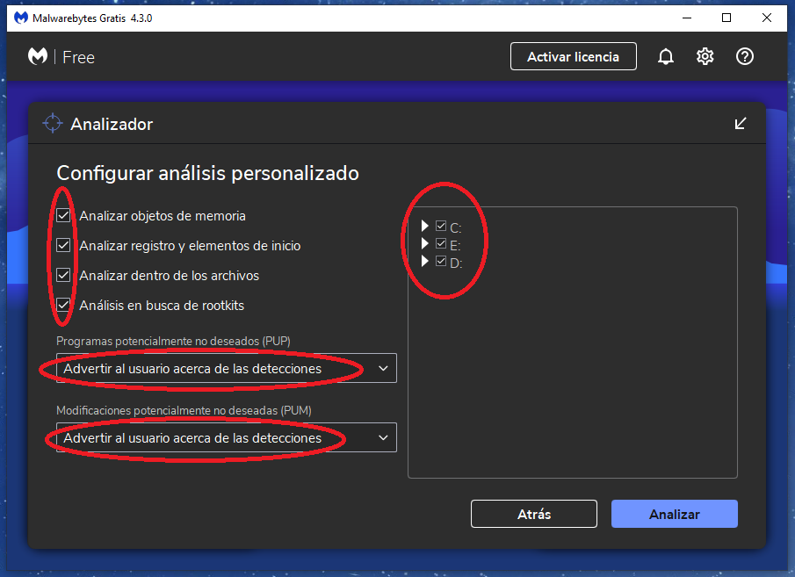
Task: Open the settings gear icon
Action: pyautogui.click(x=705, y=57)
